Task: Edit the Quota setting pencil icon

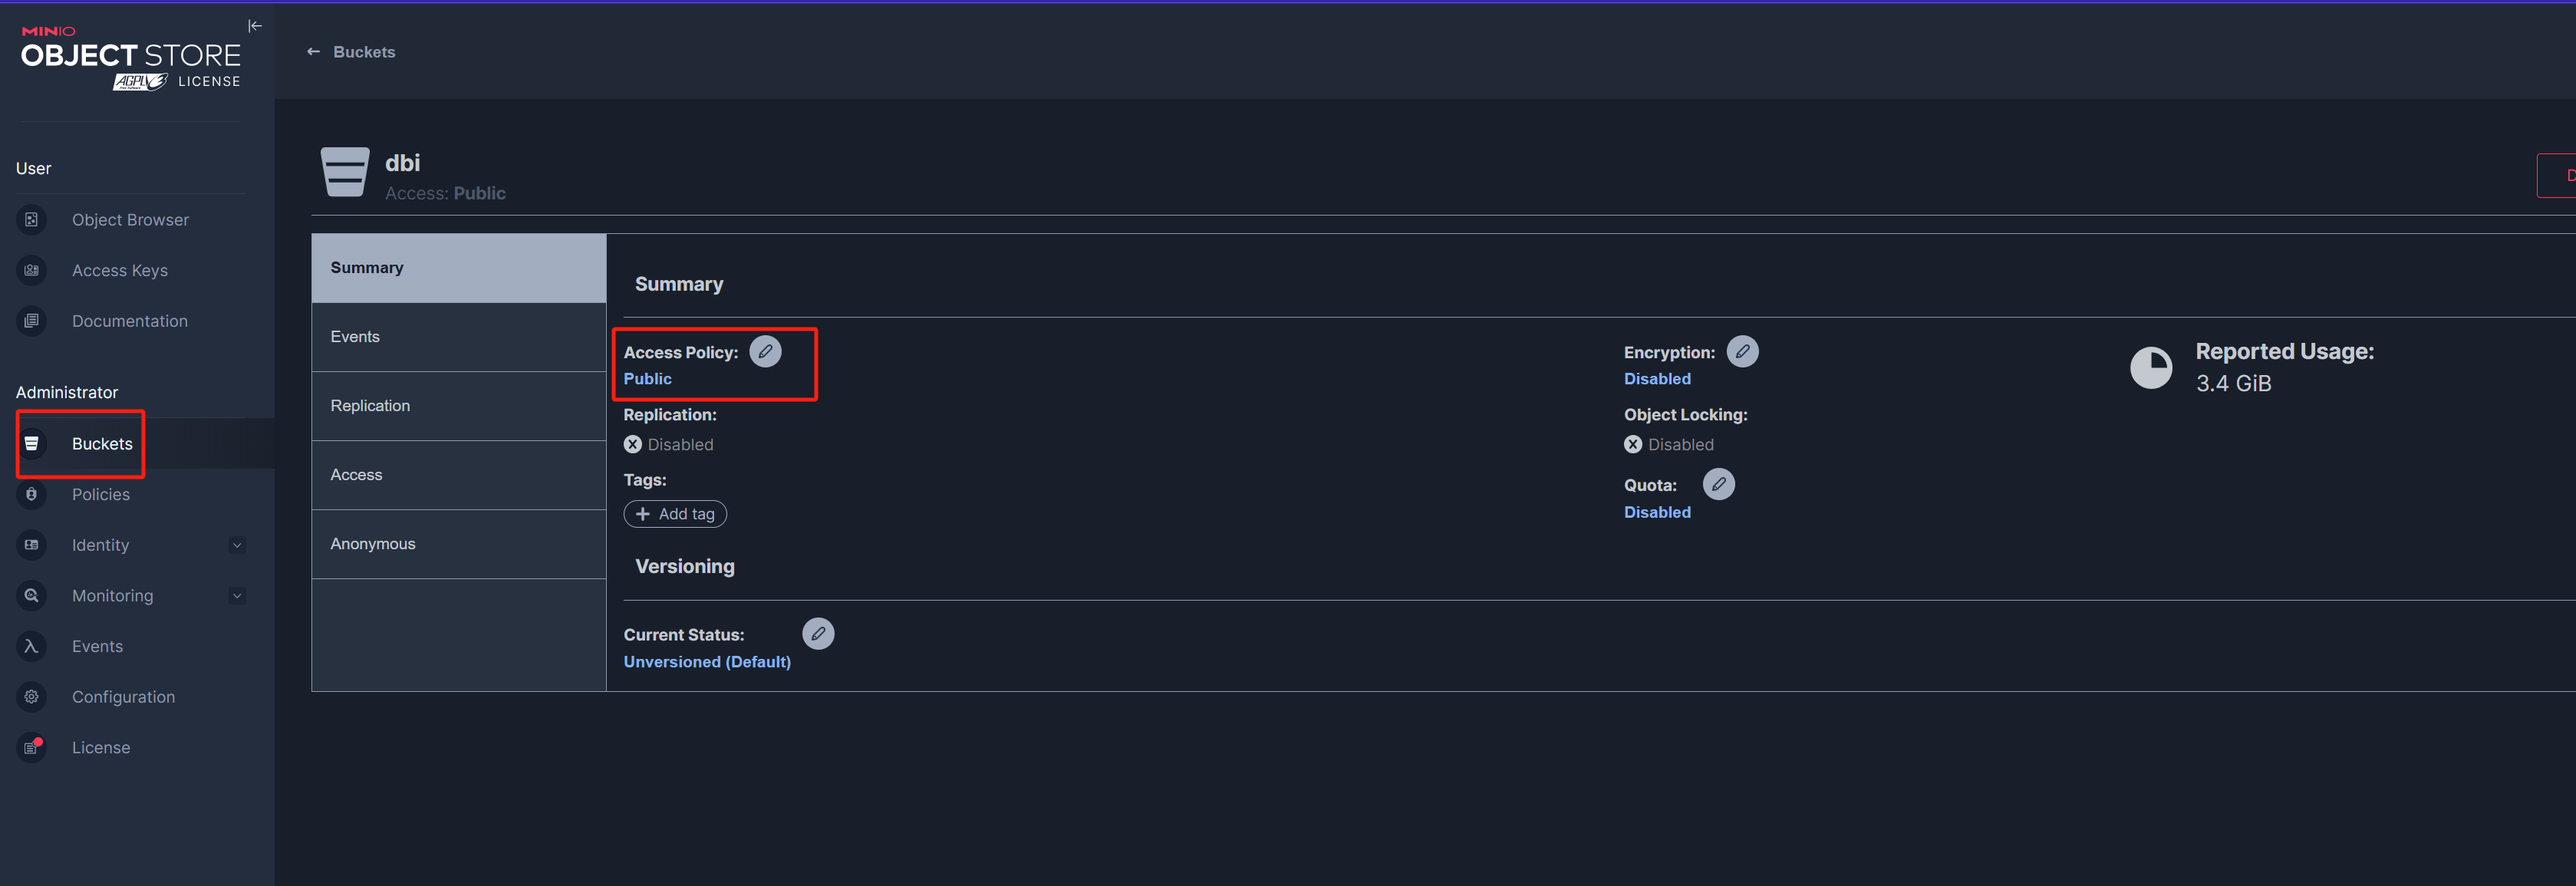Action: coord(1718,485)
